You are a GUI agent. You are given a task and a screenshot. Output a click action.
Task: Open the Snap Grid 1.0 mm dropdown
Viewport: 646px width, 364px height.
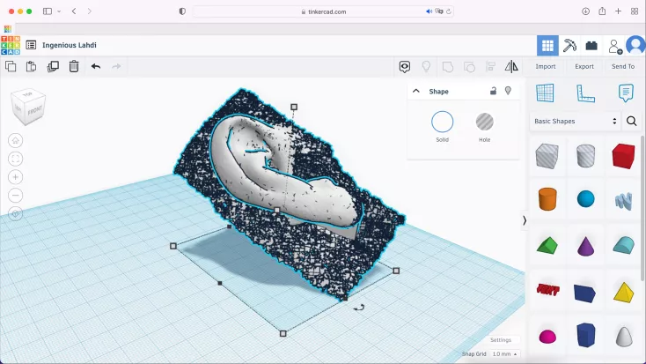[x=504, y=354]
